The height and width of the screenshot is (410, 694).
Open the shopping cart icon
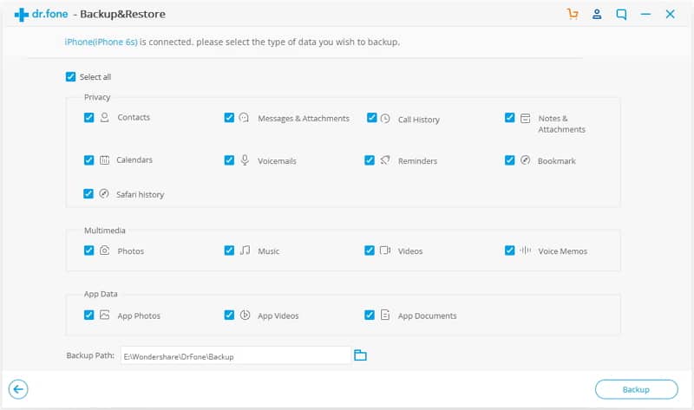click(573, 14)
